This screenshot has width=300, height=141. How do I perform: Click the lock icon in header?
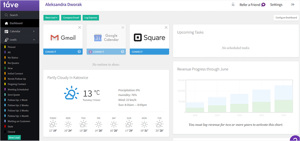pos(233,4)
